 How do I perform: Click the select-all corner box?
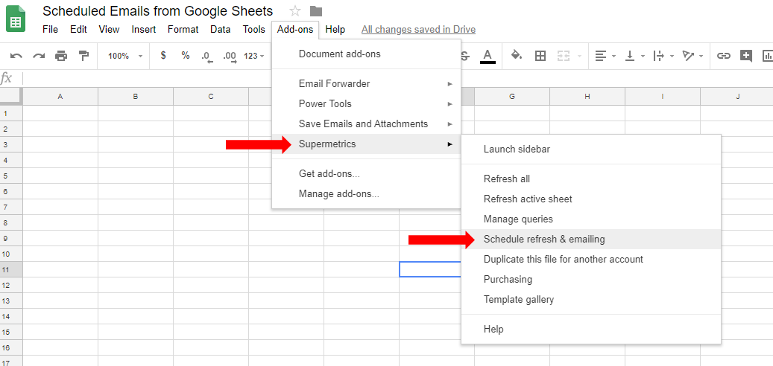point(11,97)
